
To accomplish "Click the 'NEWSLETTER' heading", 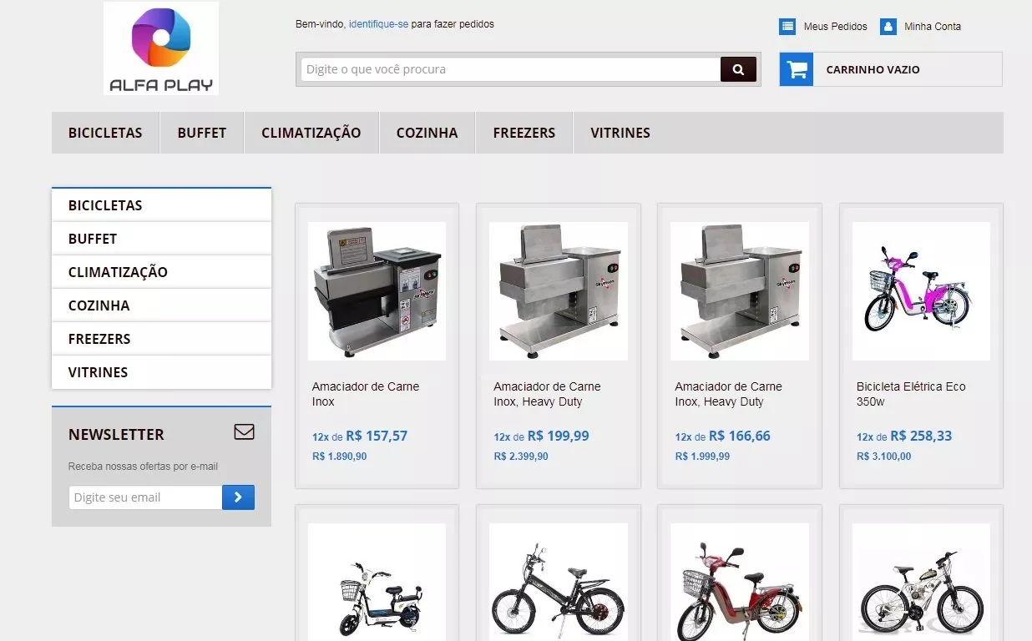I will (116, 434).
